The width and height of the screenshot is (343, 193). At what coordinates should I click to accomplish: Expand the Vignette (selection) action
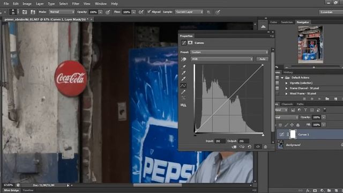[286, 83]
